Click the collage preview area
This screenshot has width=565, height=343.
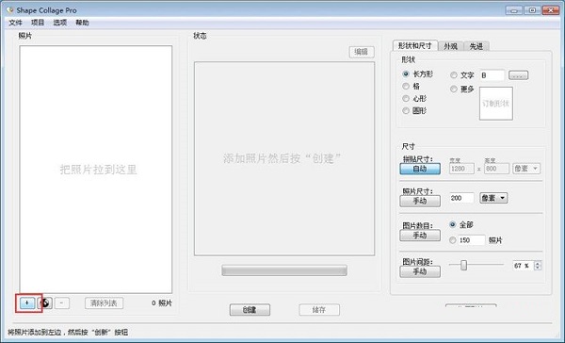(284, 158)
